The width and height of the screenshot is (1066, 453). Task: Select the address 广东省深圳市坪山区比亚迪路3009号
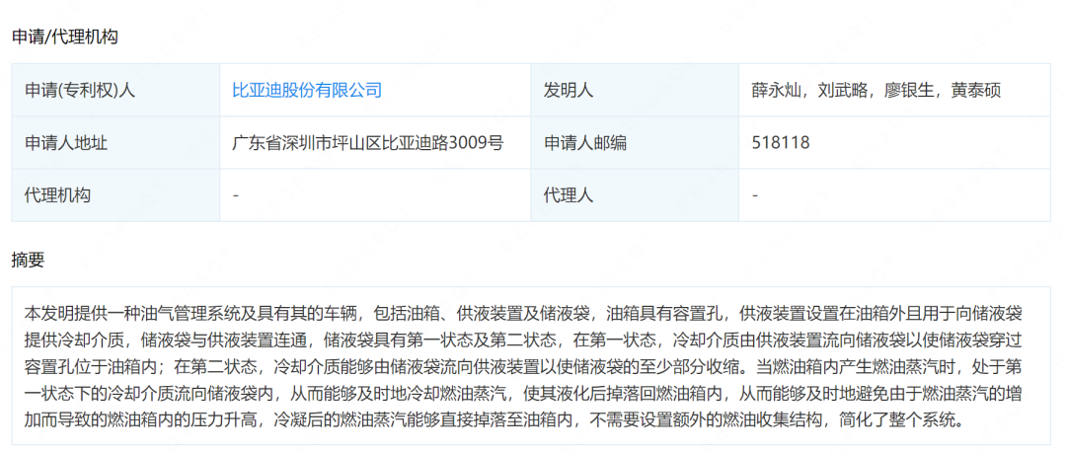[x=367, y=142]
